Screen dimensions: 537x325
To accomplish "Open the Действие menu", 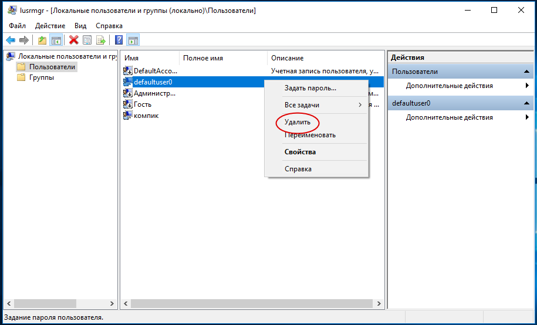I will 50,26.
